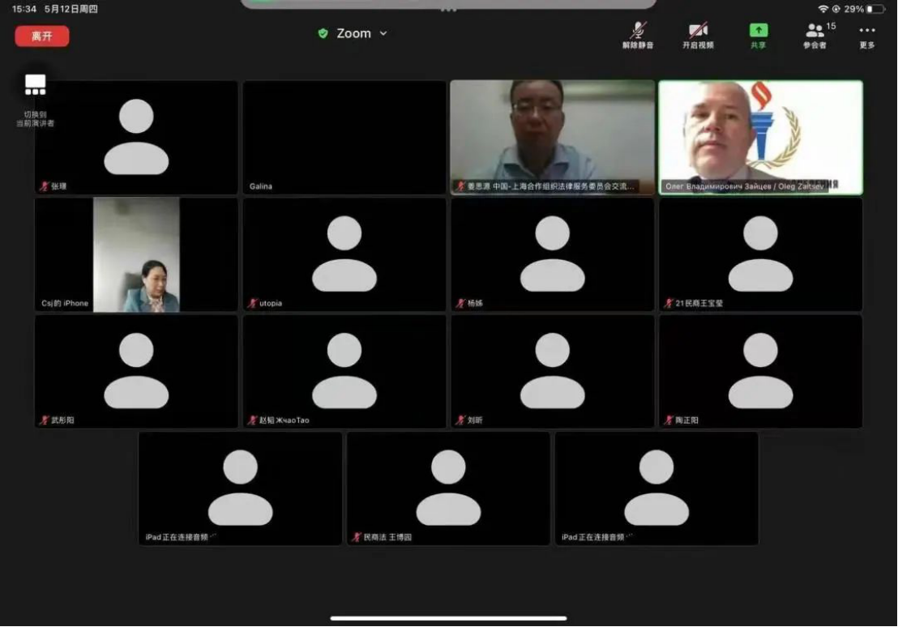This screenshot has width=898, height=627.
Task: Select the Csj的 iPhone video tile
Action: [136, 254]
